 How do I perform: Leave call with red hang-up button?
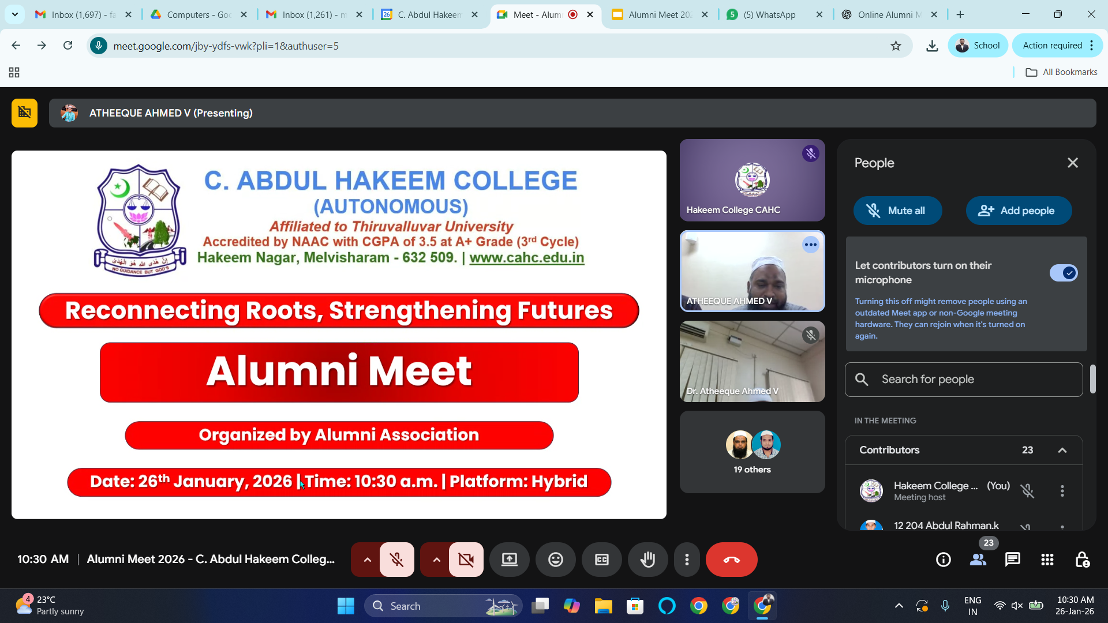tap(731, 560)
